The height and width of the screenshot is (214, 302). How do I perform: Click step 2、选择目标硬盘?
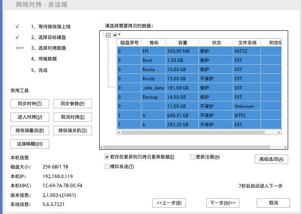48,37
